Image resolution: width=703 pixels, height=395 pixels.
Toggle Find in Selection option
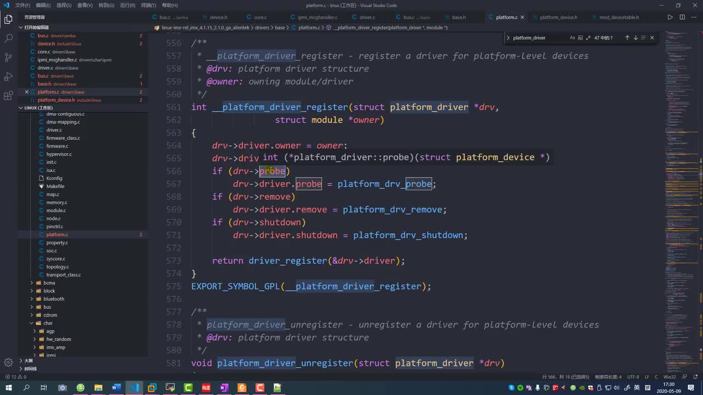pos(644,38)
